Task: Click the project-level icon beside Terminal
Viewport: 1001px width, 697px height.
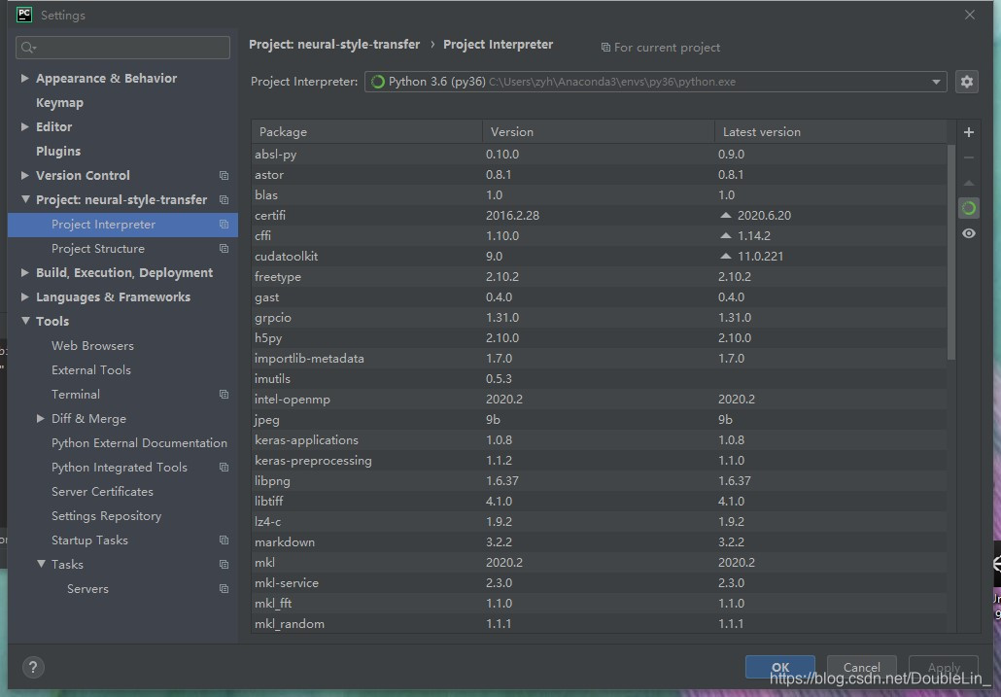Action: pos(224,395)
